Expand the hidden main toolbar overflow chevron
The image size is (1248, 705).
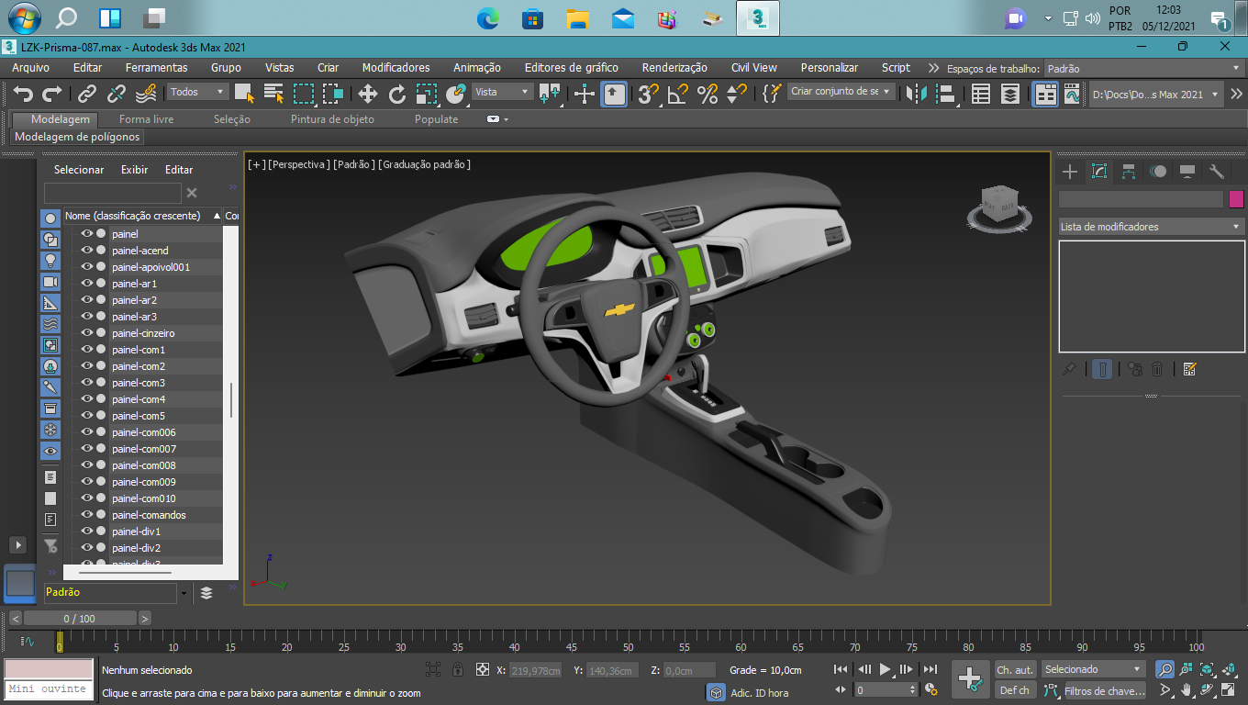pos(1236,94)
